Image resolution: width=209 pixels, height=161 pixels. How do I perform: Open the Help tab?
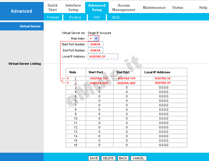(x=203, y=7)
